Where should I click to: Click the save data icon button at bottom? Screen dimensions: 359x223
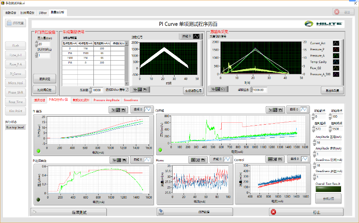click(x=161, y=212)
